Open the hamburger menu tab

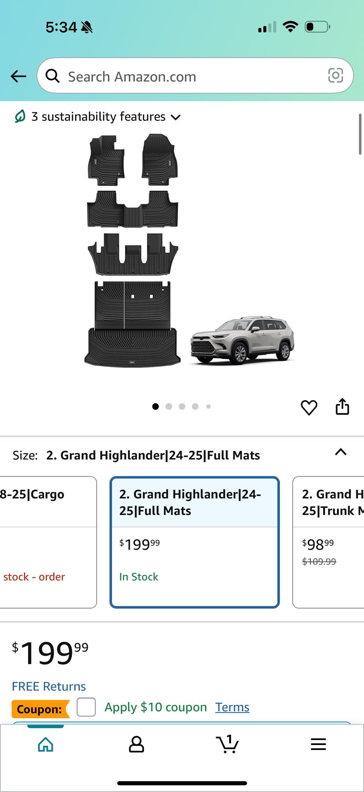click(x=318, y=744)
